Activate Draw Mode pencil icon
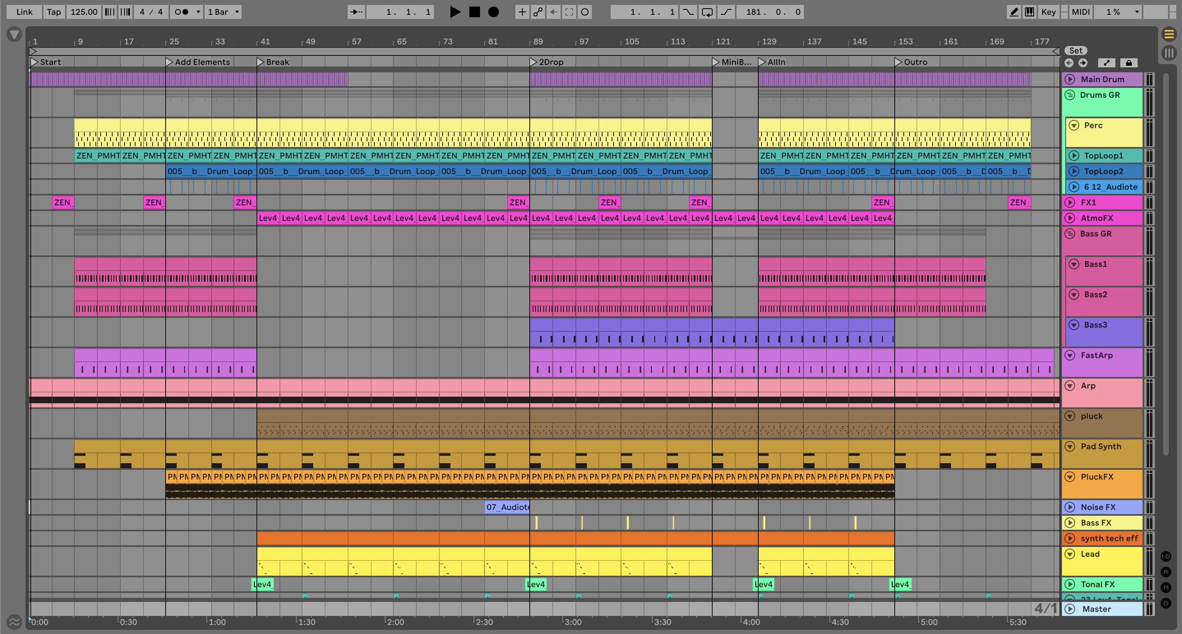 click(x=1013, y=12)
